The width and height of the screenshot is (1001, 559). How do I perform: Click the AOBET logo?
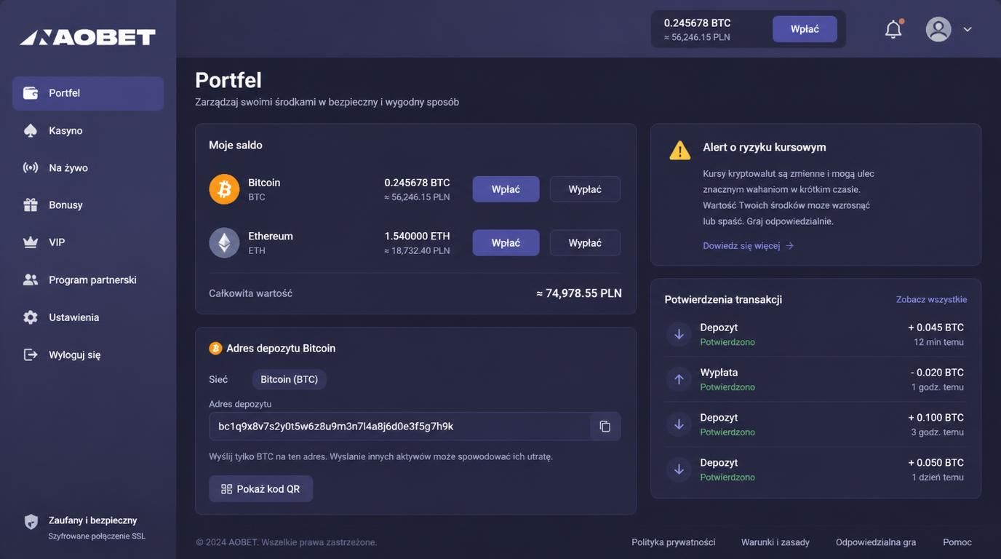(87, 37)
